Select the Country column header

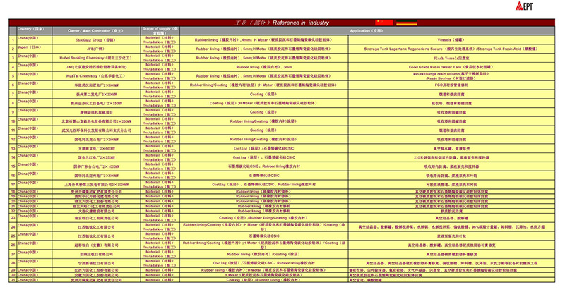point(30,30)
